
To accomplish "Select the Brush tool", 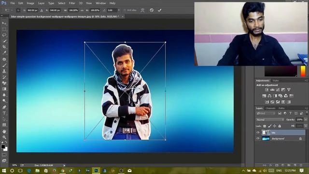I will (4, 65).
